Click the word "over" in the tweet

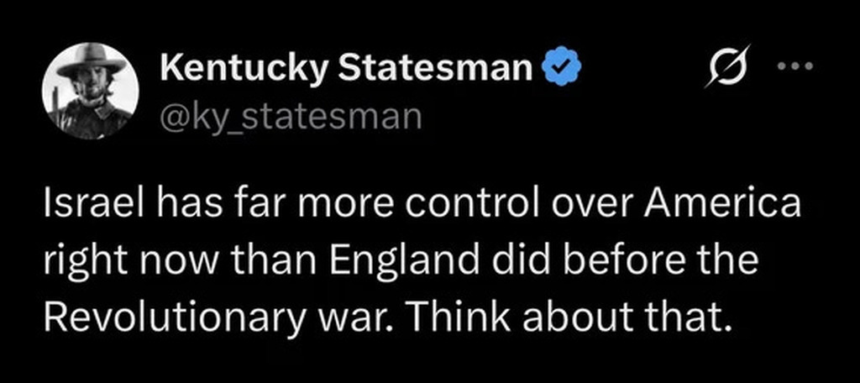(585, 207)
